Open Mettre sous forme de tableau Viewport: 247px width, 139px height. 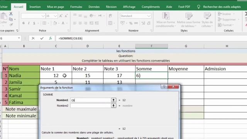(189, 20)
